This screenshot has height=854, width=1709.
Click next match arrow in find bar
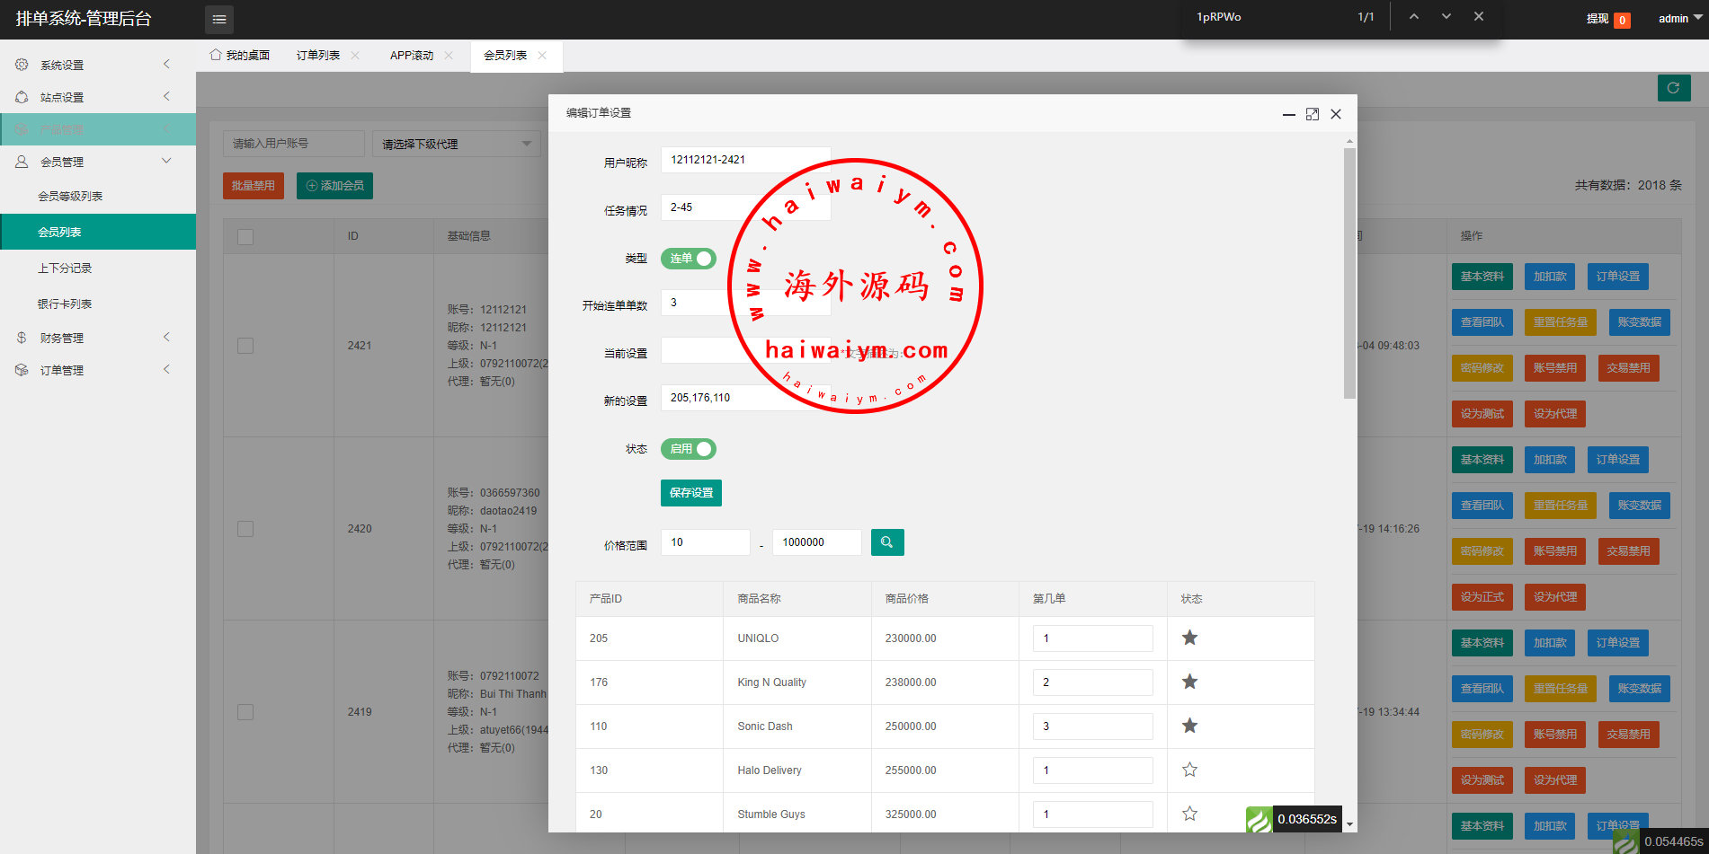(x=1446, y=17)
